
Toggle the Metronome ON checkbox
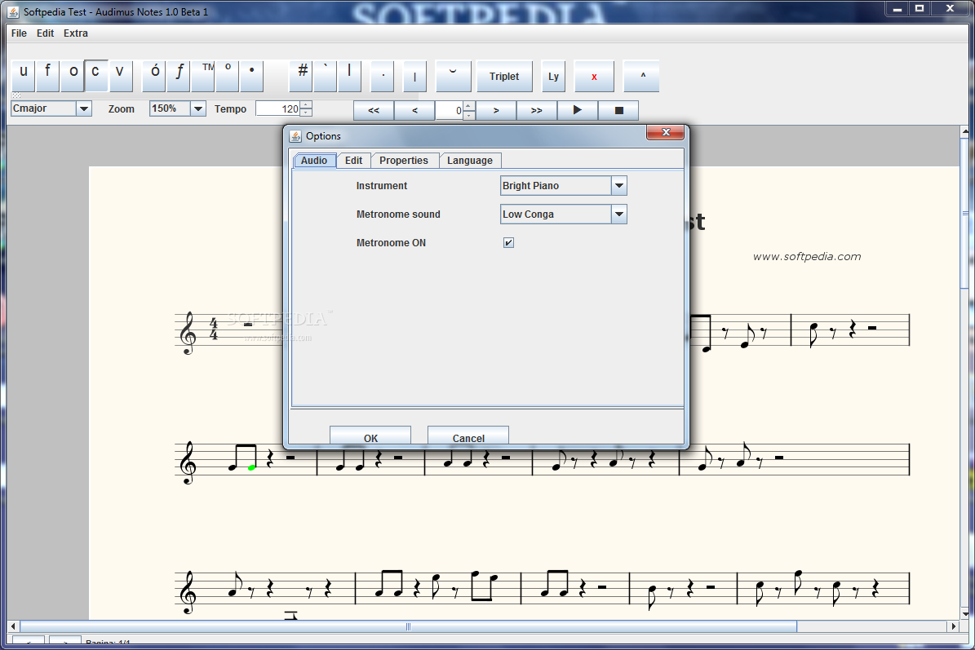coord(508,243)
